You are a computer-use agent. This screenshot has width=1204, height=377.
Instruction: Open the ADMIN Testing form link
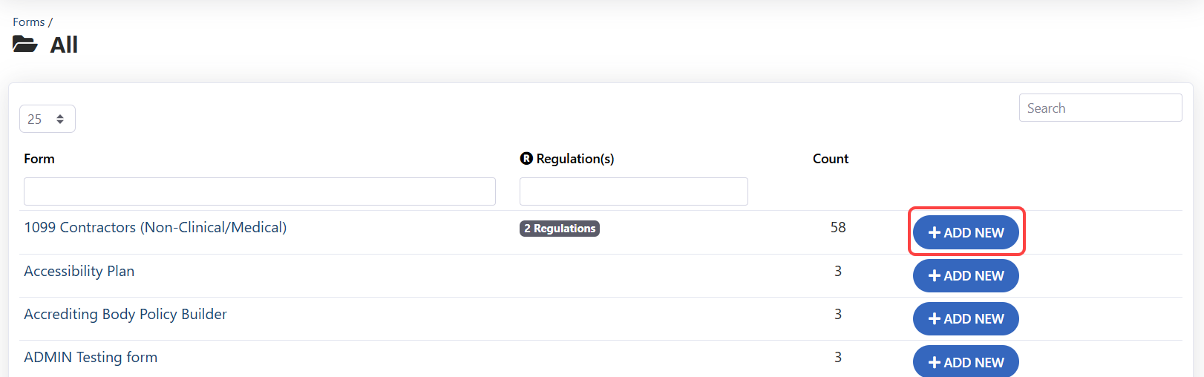(x=91, y=357)
